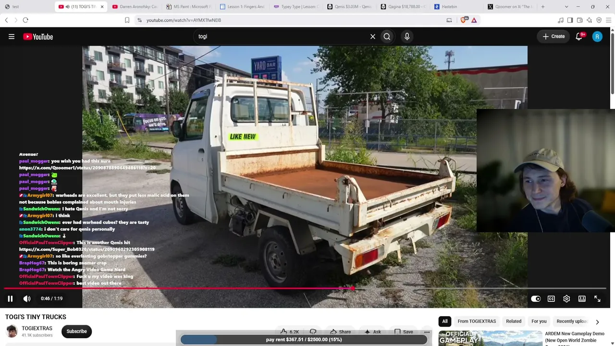
Task: Expand the tab search dropdown
Action: click(566, 7)
